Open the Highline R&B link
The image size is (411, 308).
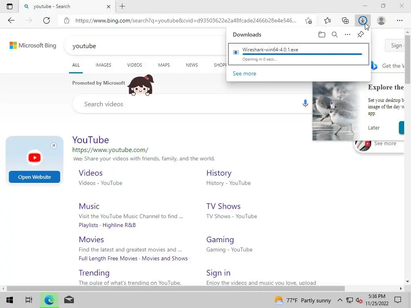(119, 225)
